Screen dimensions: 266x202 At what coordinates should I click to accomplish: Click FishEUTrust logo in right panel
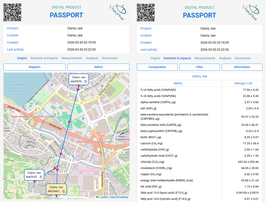click(251, 12)
